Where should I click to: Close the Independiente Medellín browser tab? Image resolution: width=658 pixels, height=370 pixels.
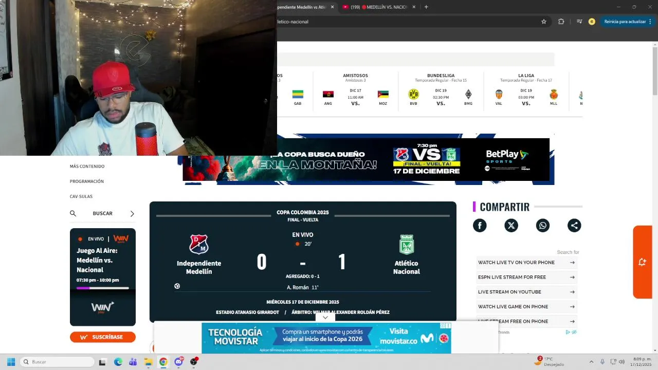click(x=332, y=7)
